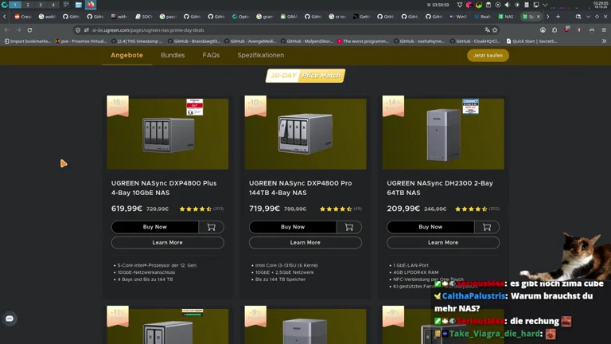Open DXP4800 Plus product image
611x344 pixels.
(x=168, y=134)
